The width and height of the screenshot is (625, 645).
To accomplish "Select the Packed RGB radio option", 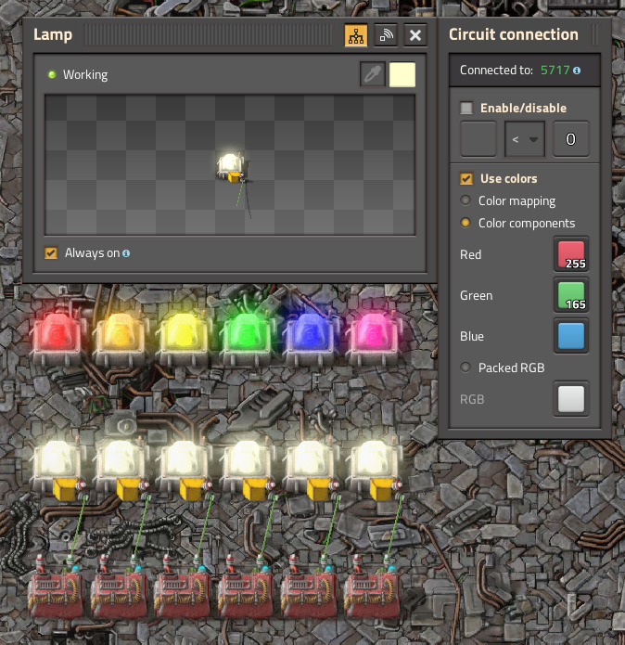I will click(x=466, y=367).
